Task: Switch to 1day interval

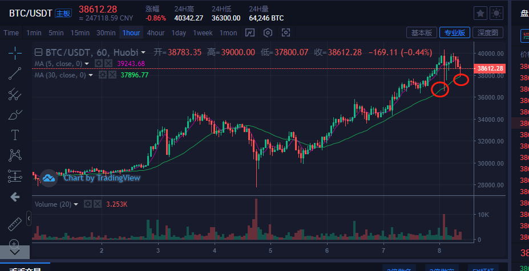Action: click(179, 32)
